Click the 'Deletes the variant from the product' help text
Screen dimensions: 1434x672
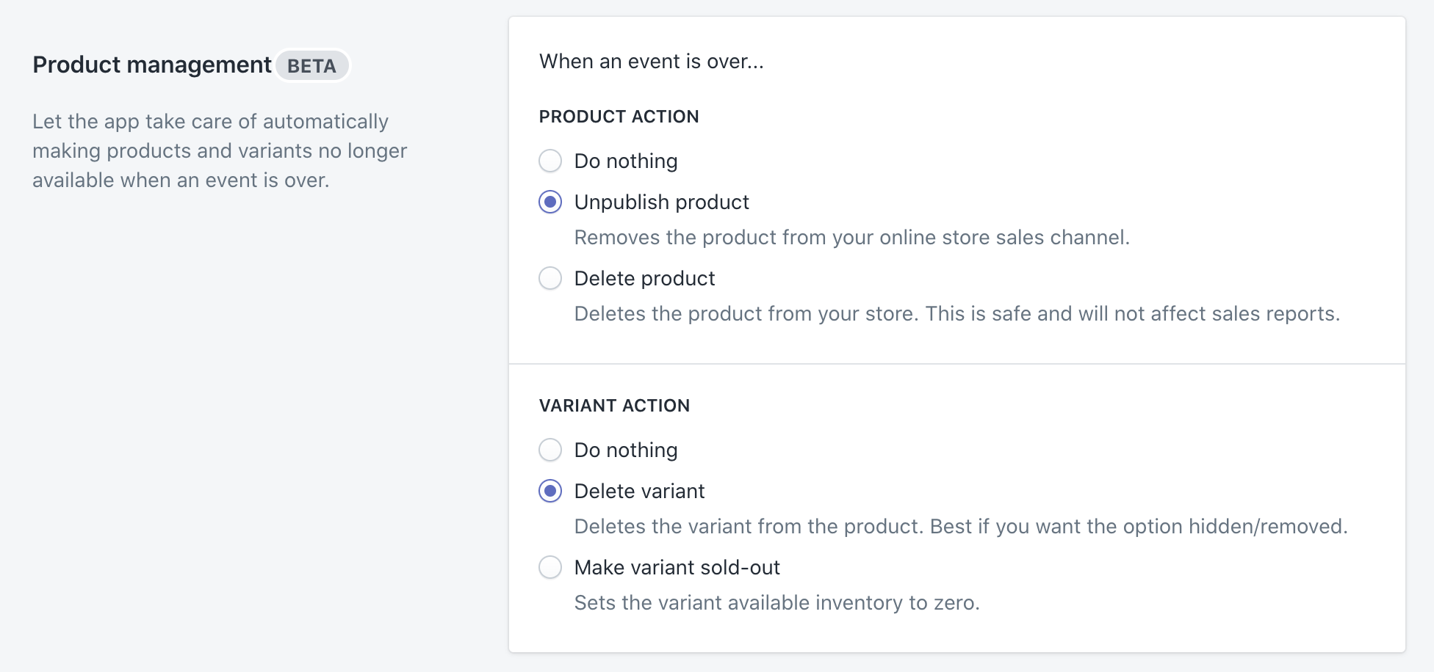(x=961, y=526)
